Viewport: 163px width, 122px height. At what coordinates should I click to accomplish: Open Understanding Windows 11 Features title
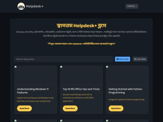click(x=33, y=91)
